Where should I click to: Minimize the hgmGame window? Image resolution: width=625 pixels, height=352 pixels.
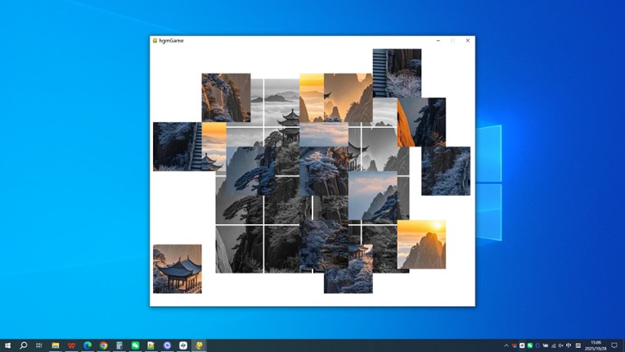[438, 40]
